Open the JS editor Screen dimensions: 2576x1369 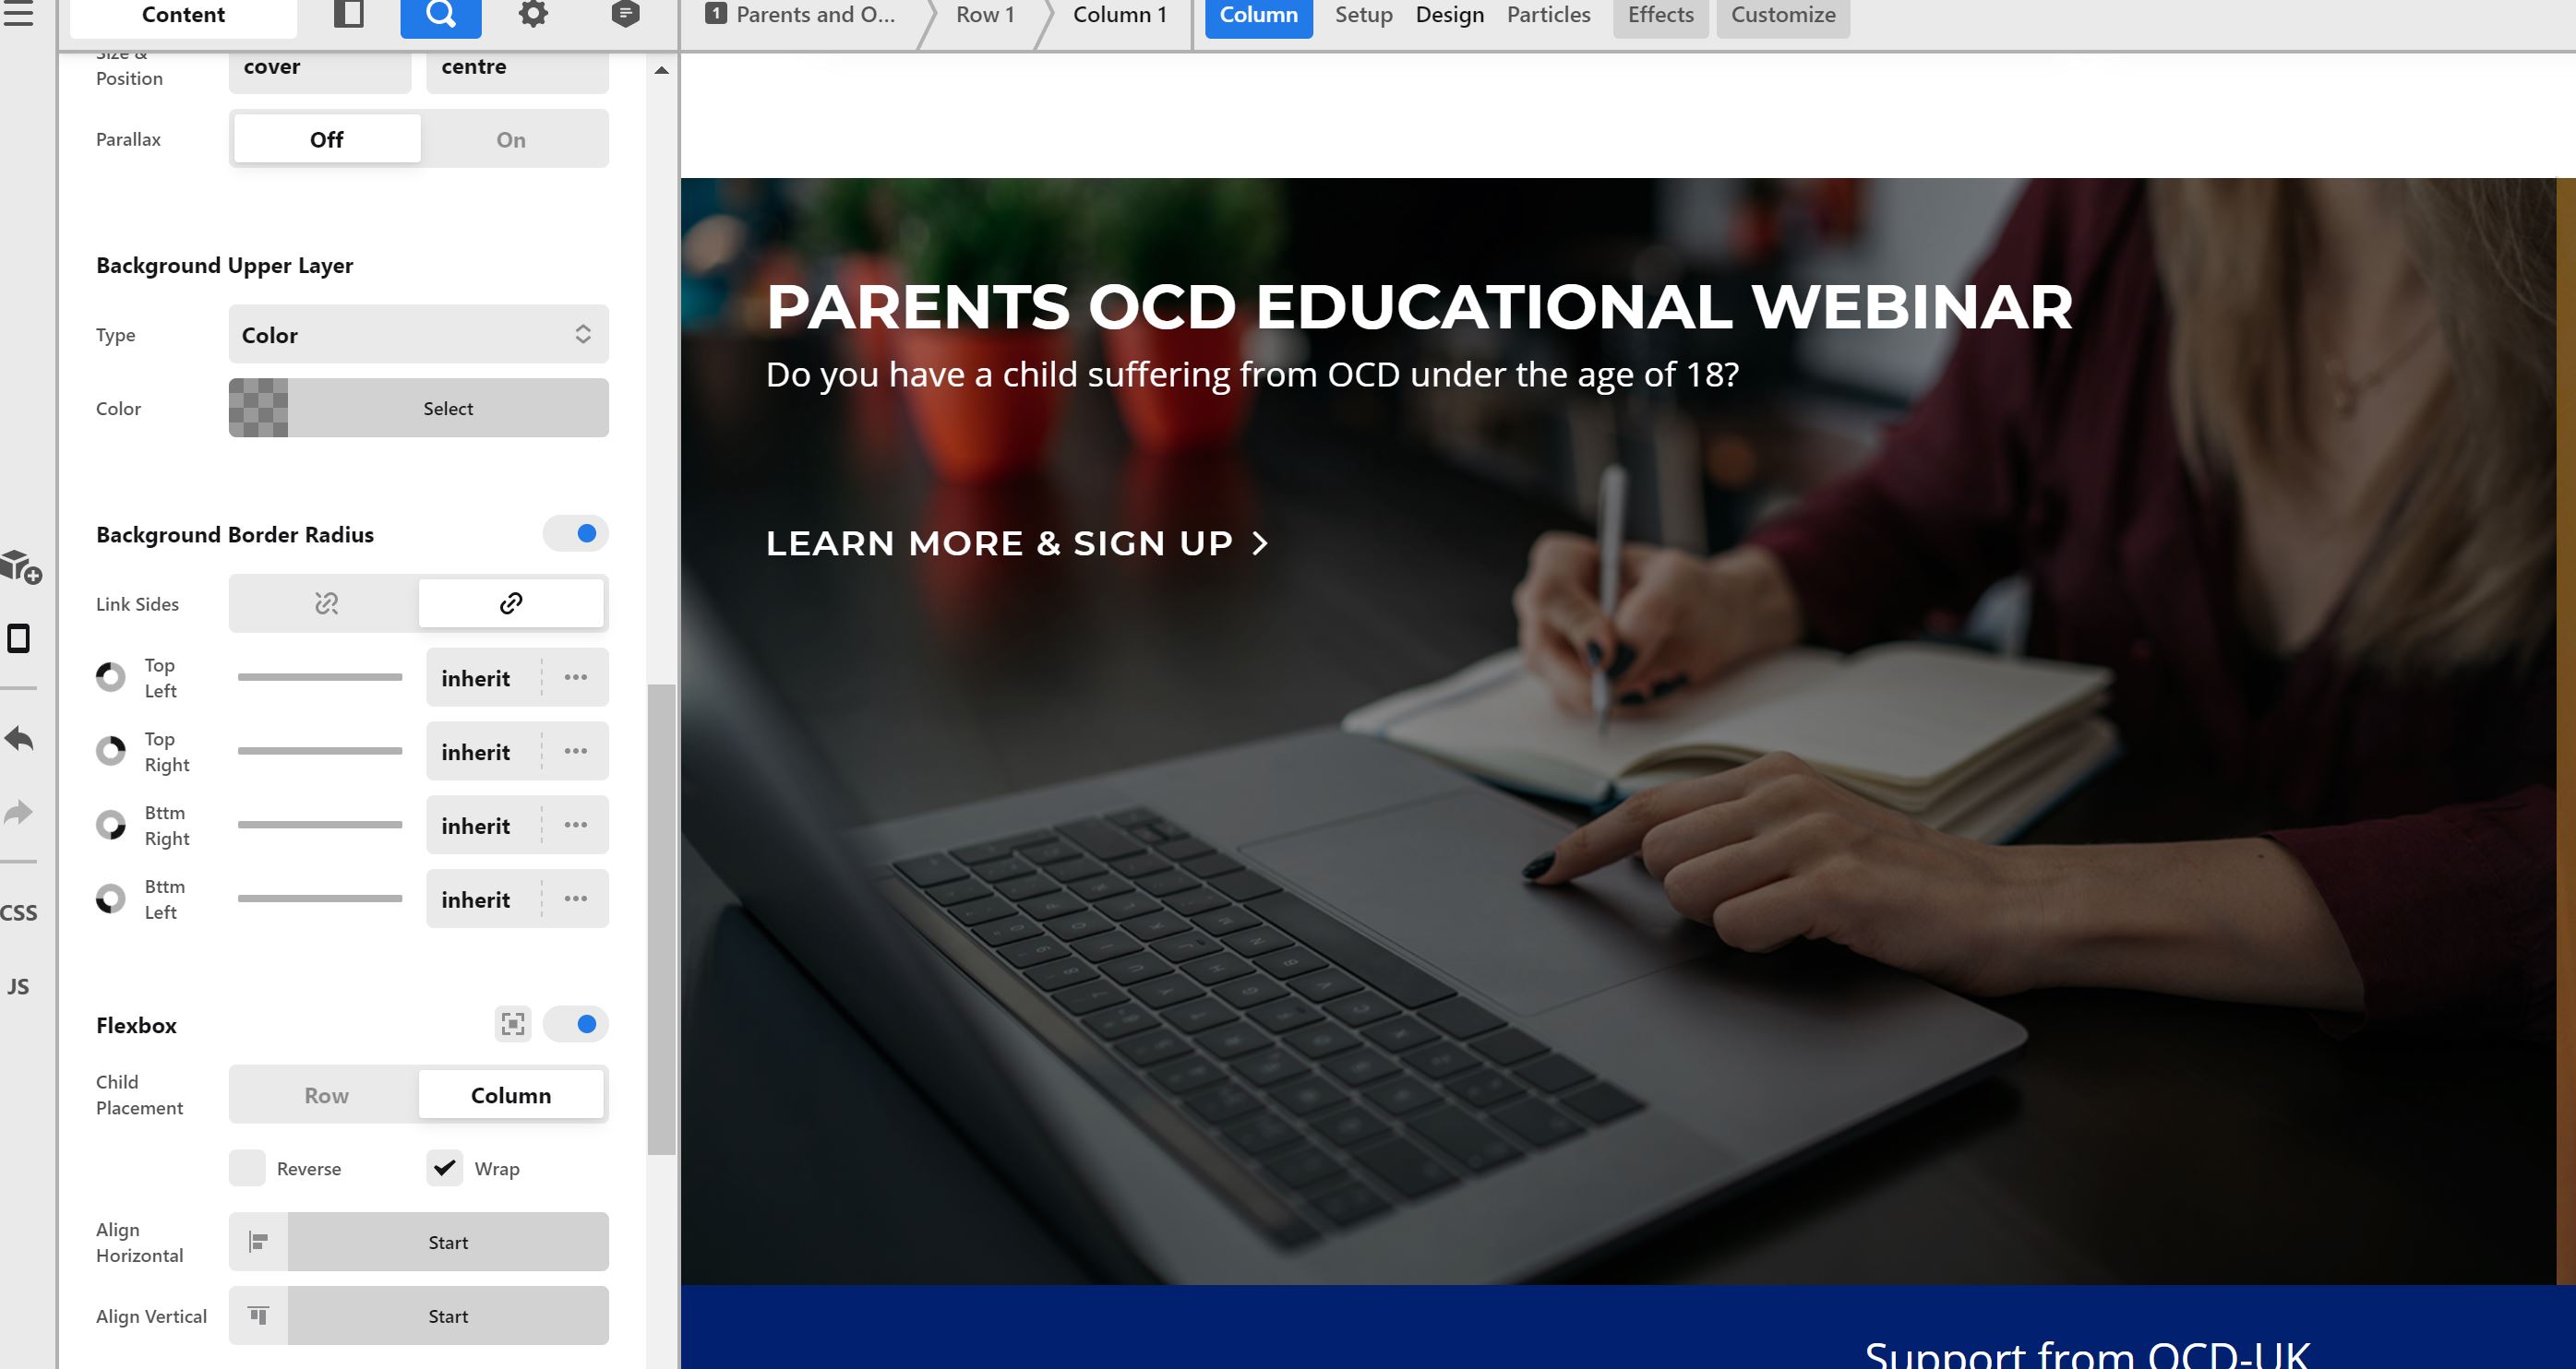coord(18,987)
